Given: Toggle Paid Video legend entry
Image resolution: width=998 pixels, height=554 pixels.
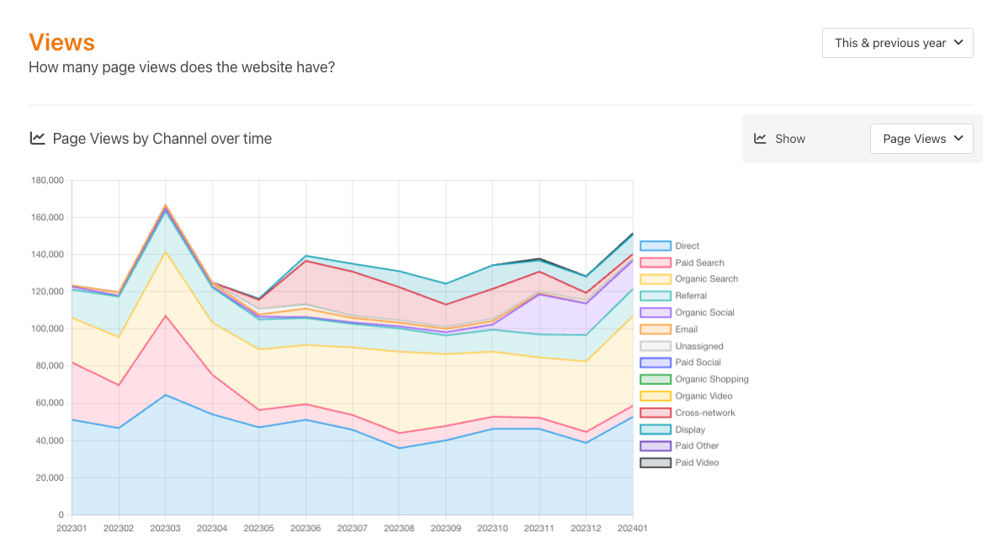Looking at the screenshot, I should pyautogui.click(x=697, y=462).
